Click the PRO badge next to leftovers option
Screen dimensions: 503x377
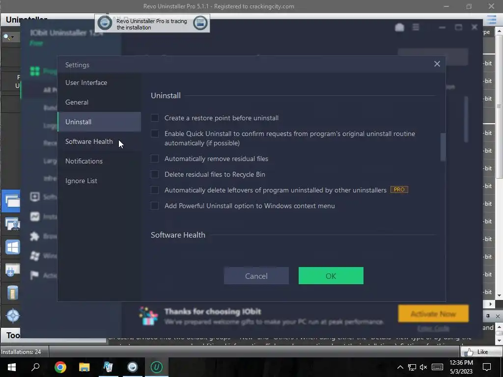(399, 190)
